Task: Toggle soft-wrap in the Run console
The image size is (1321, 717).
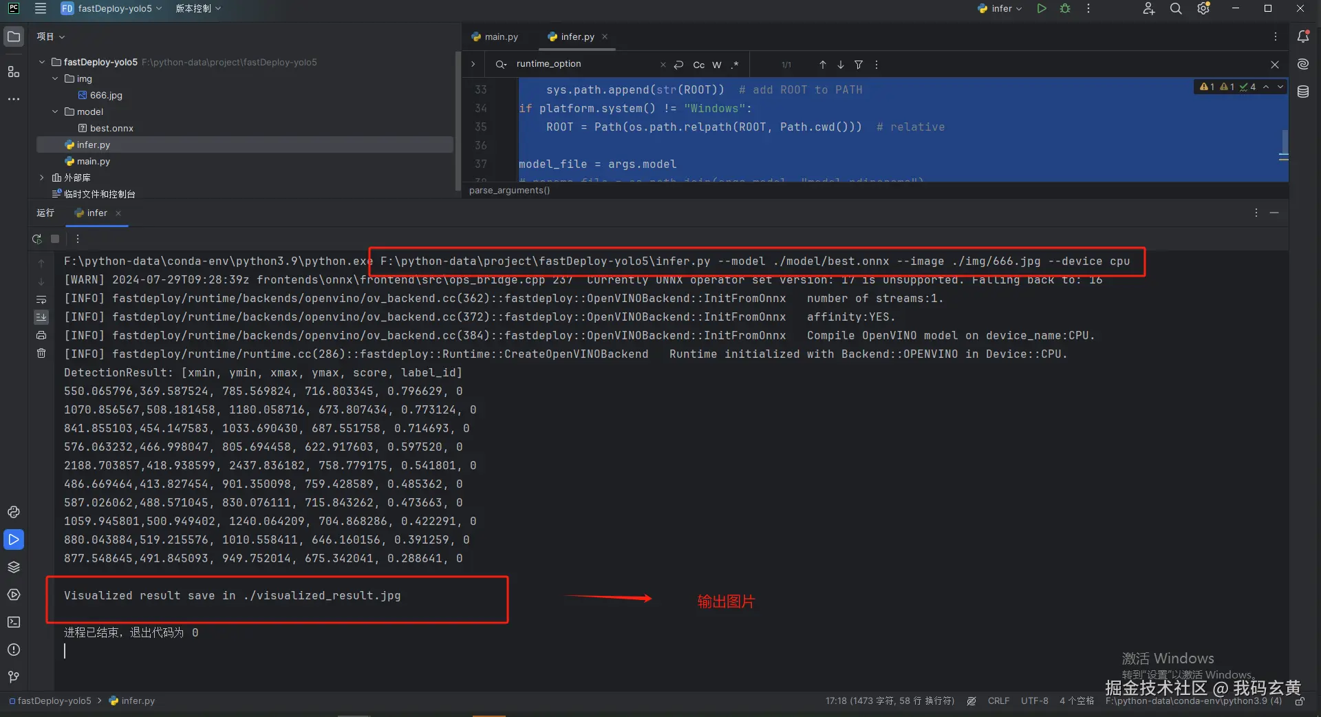Action: [41, 299]
